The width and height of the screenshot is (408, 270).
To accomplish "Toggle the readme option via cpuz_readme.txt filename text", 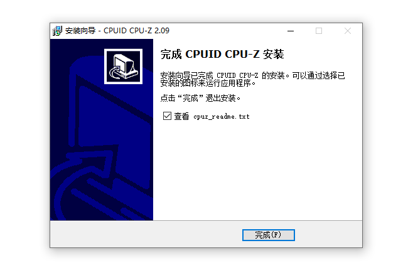I will (x=222, y=117).
